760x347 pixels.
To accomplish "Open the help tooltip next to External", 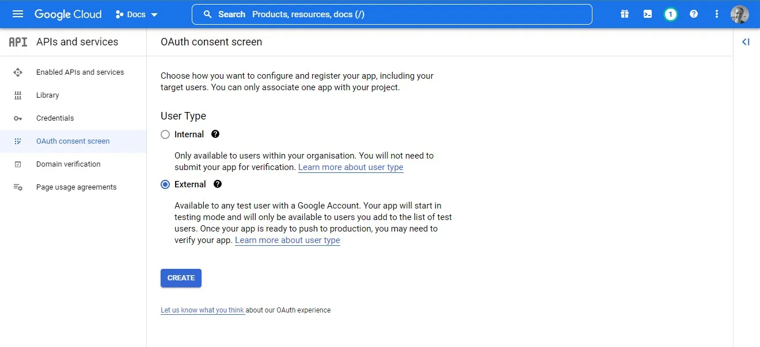I will [217, 184].
